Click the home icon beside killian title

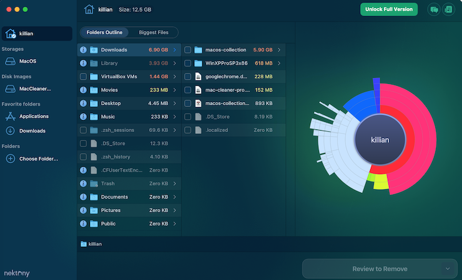click(89, 9)
